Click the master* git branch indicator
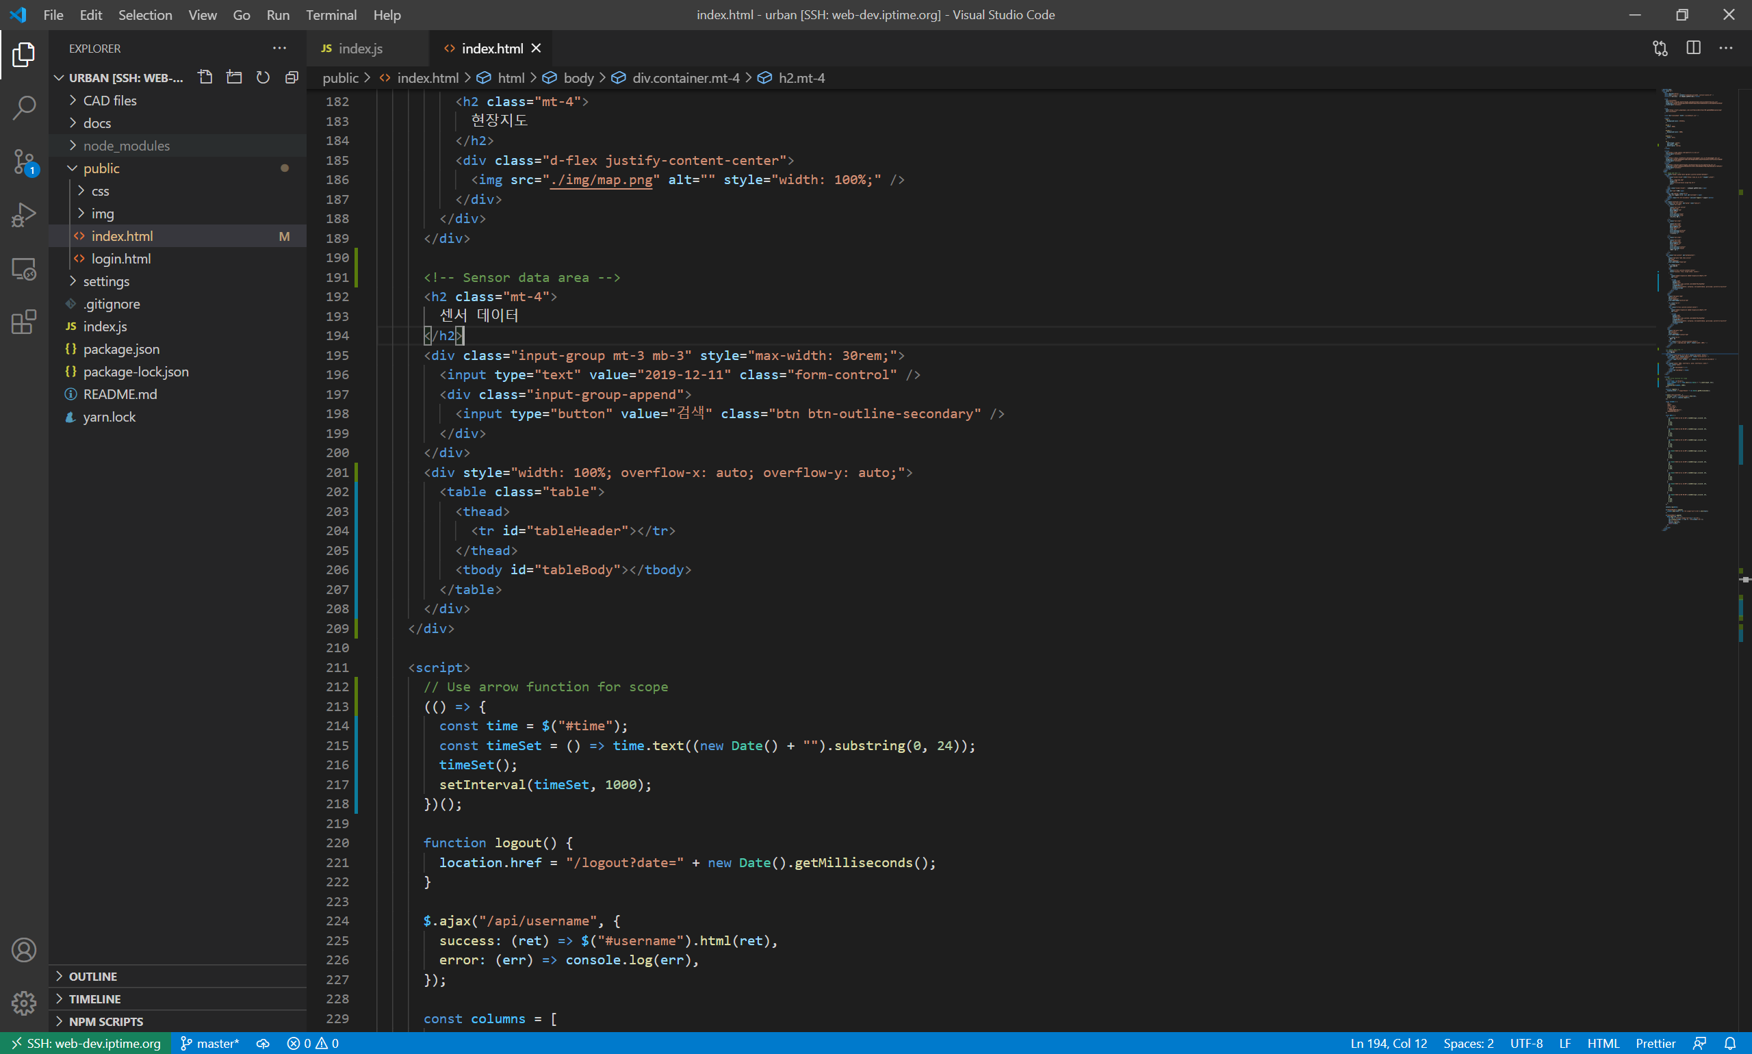 click(x=210, y=1043)
